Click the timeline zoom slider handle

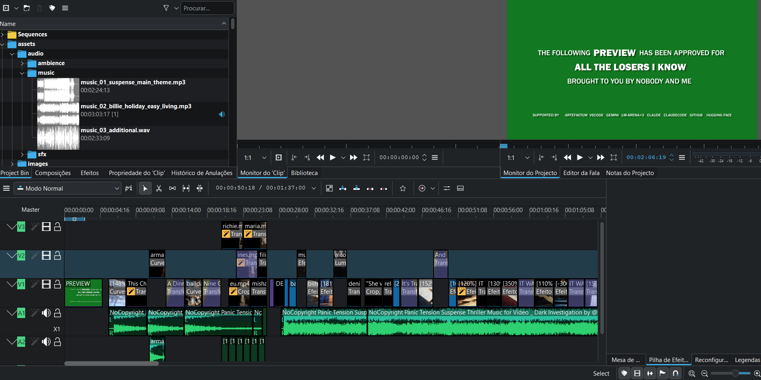tap(735, 373)
